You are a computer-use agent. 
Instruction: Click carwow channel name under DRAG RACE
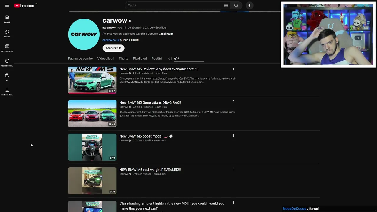point(123,107)
